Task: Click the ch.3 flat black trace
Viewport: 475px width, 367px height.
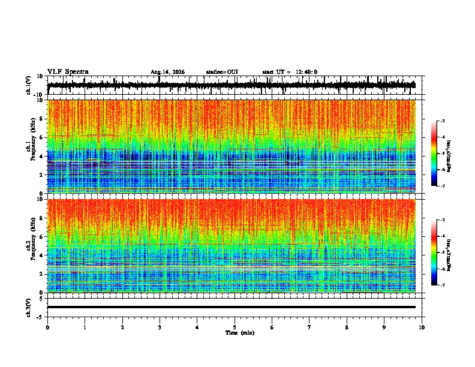Action: (231, 307)
